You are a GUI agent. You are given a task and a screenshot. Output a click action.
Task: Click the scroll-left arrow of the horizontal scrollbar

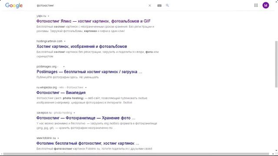[x=1, y=154]
